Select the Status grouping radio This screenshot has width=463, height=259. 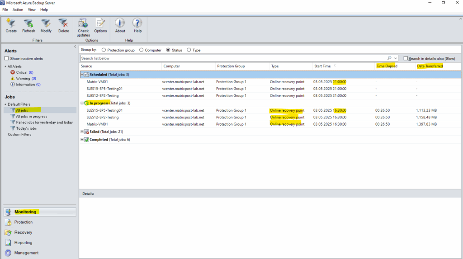[x=168, y=50]
